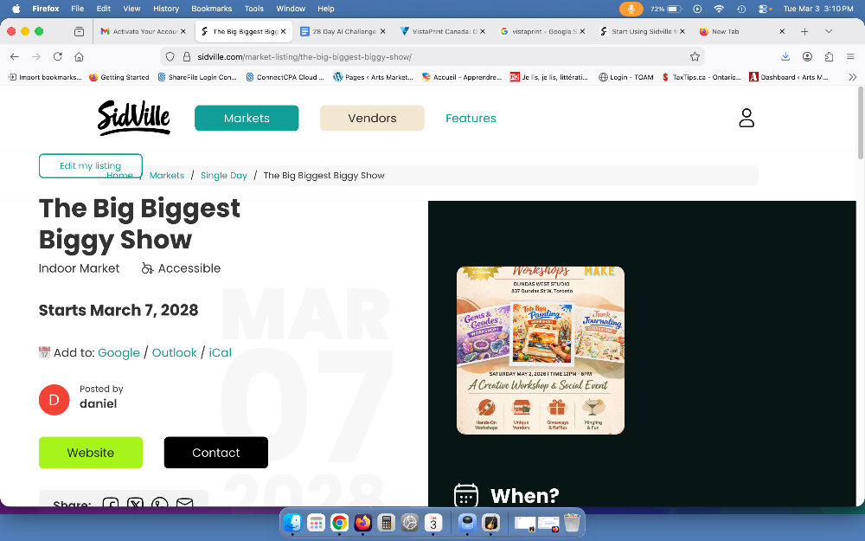Open macOS Control Center in menu bar
The height and width of the screenshot is (541, 865).
point(763,9)
